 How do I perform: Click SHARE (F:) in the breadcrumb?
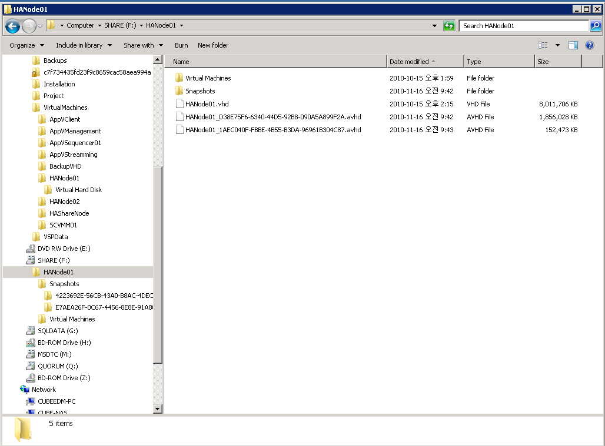click(120, 25)
